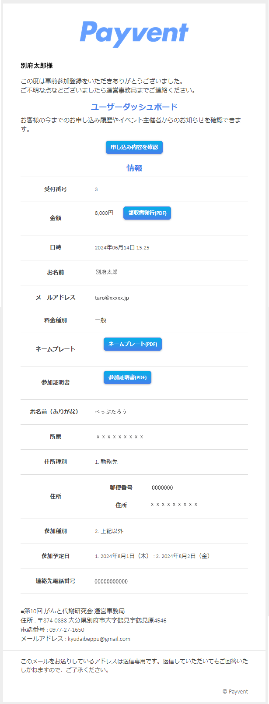Open 申し込み内容を確認 button
The height and width of the screenshot is (704, 269).
pyautogui.click(x=134, y=147)
